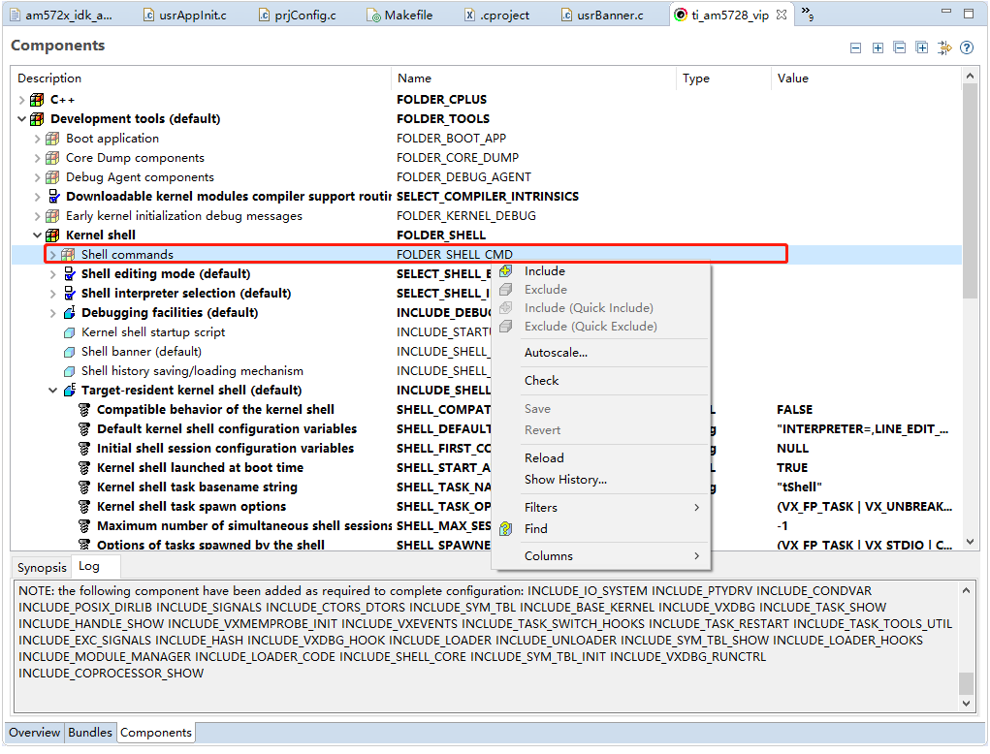
Task: Choose Check from the context menu
Action: 541,381
